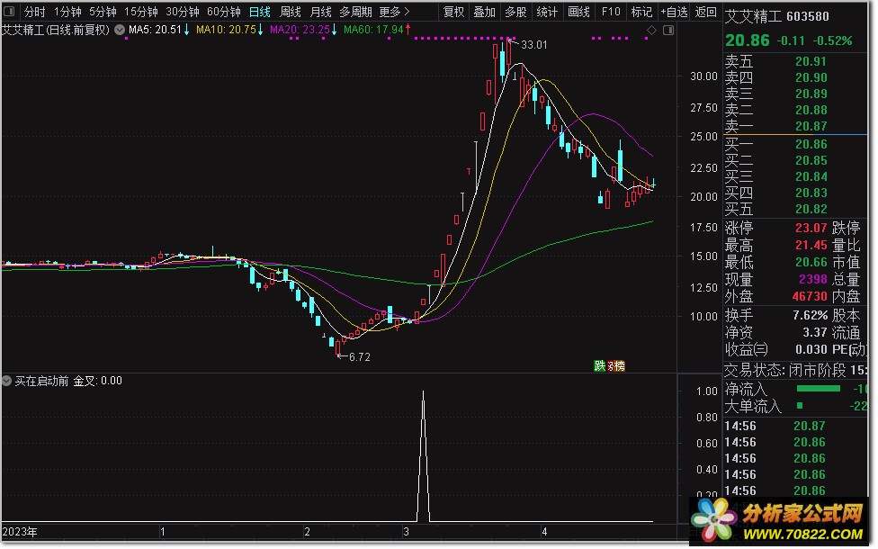878x549 pixels.
Task: Click the 1.00 label on the indicator axis
Action: coord(707,391)
